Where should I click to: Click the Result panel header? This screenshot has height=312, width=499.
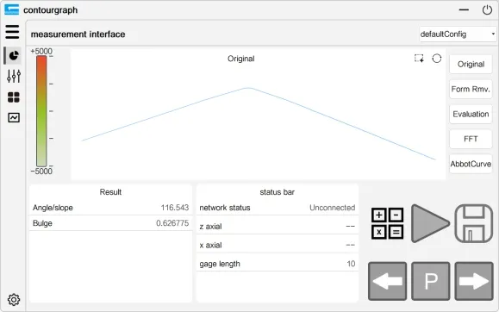tap(110, 192)
